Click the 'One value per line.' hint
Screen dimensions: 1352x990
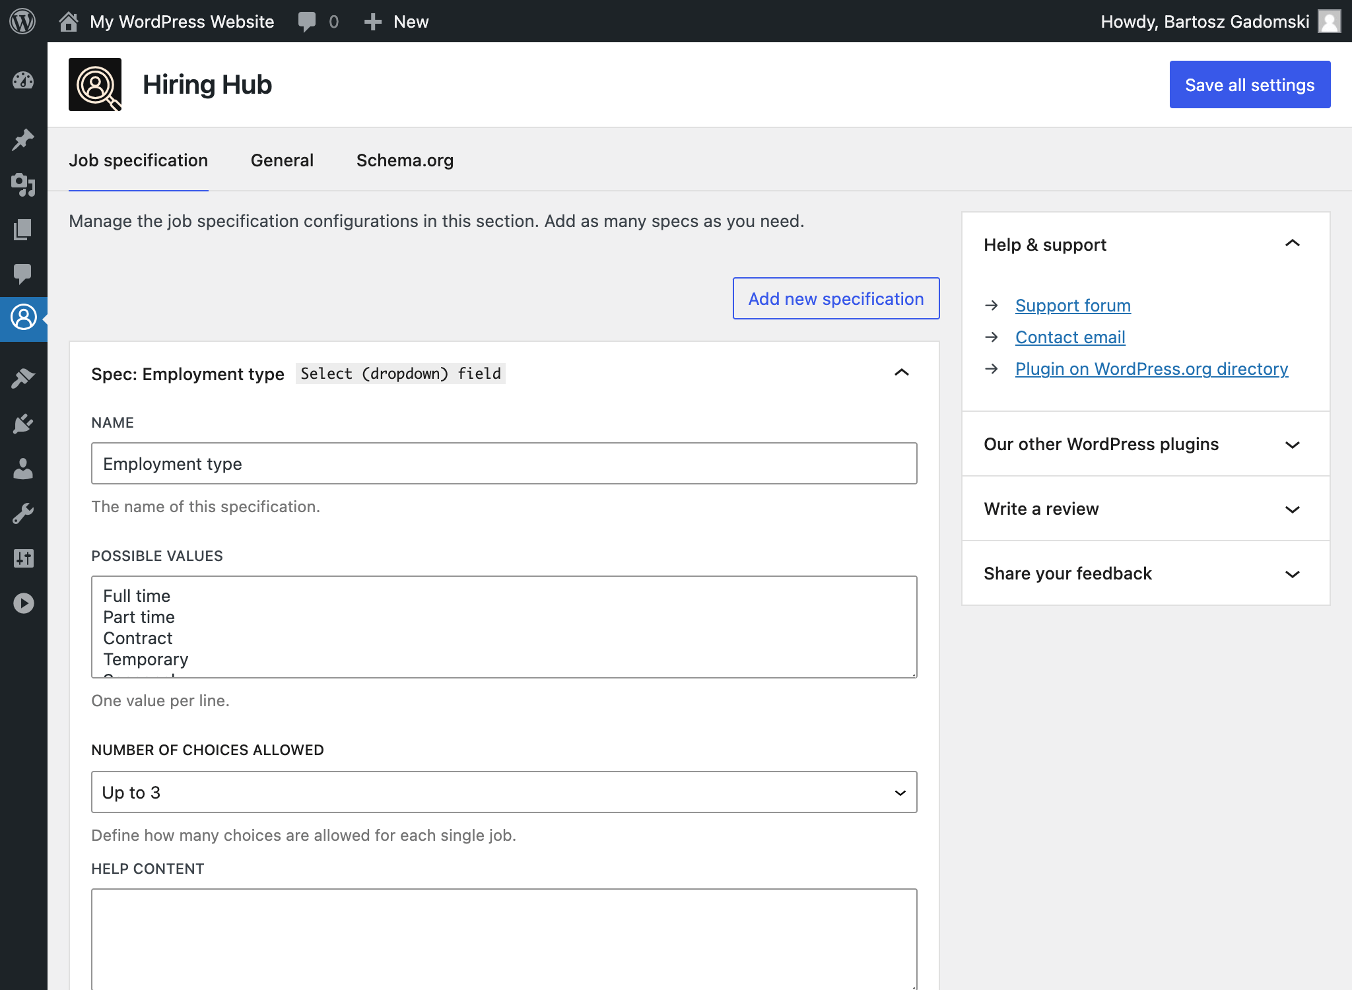tap(160, 701)
